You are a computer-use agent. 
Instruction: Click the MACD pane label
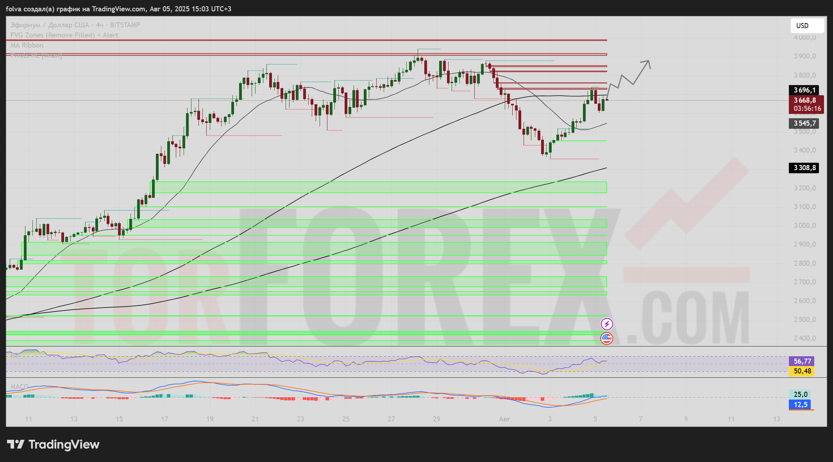coord(19,386)
